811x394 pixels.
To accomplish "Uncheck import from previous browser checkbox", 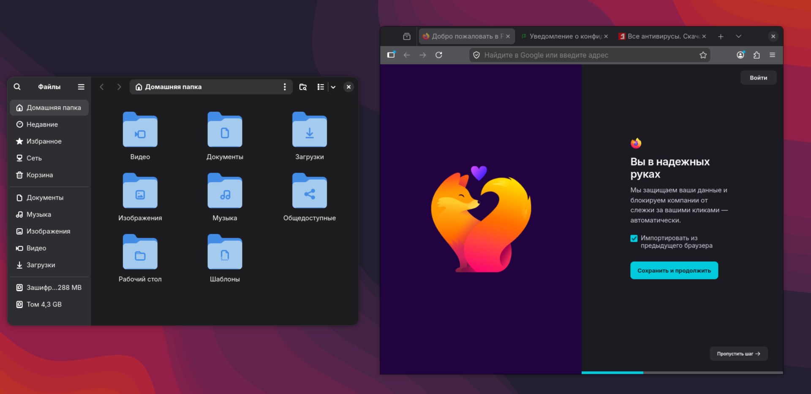I will [634, 238].
